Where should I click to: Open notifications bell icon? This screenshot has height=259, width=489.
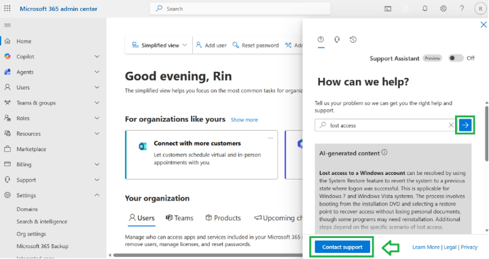point(424,9)
